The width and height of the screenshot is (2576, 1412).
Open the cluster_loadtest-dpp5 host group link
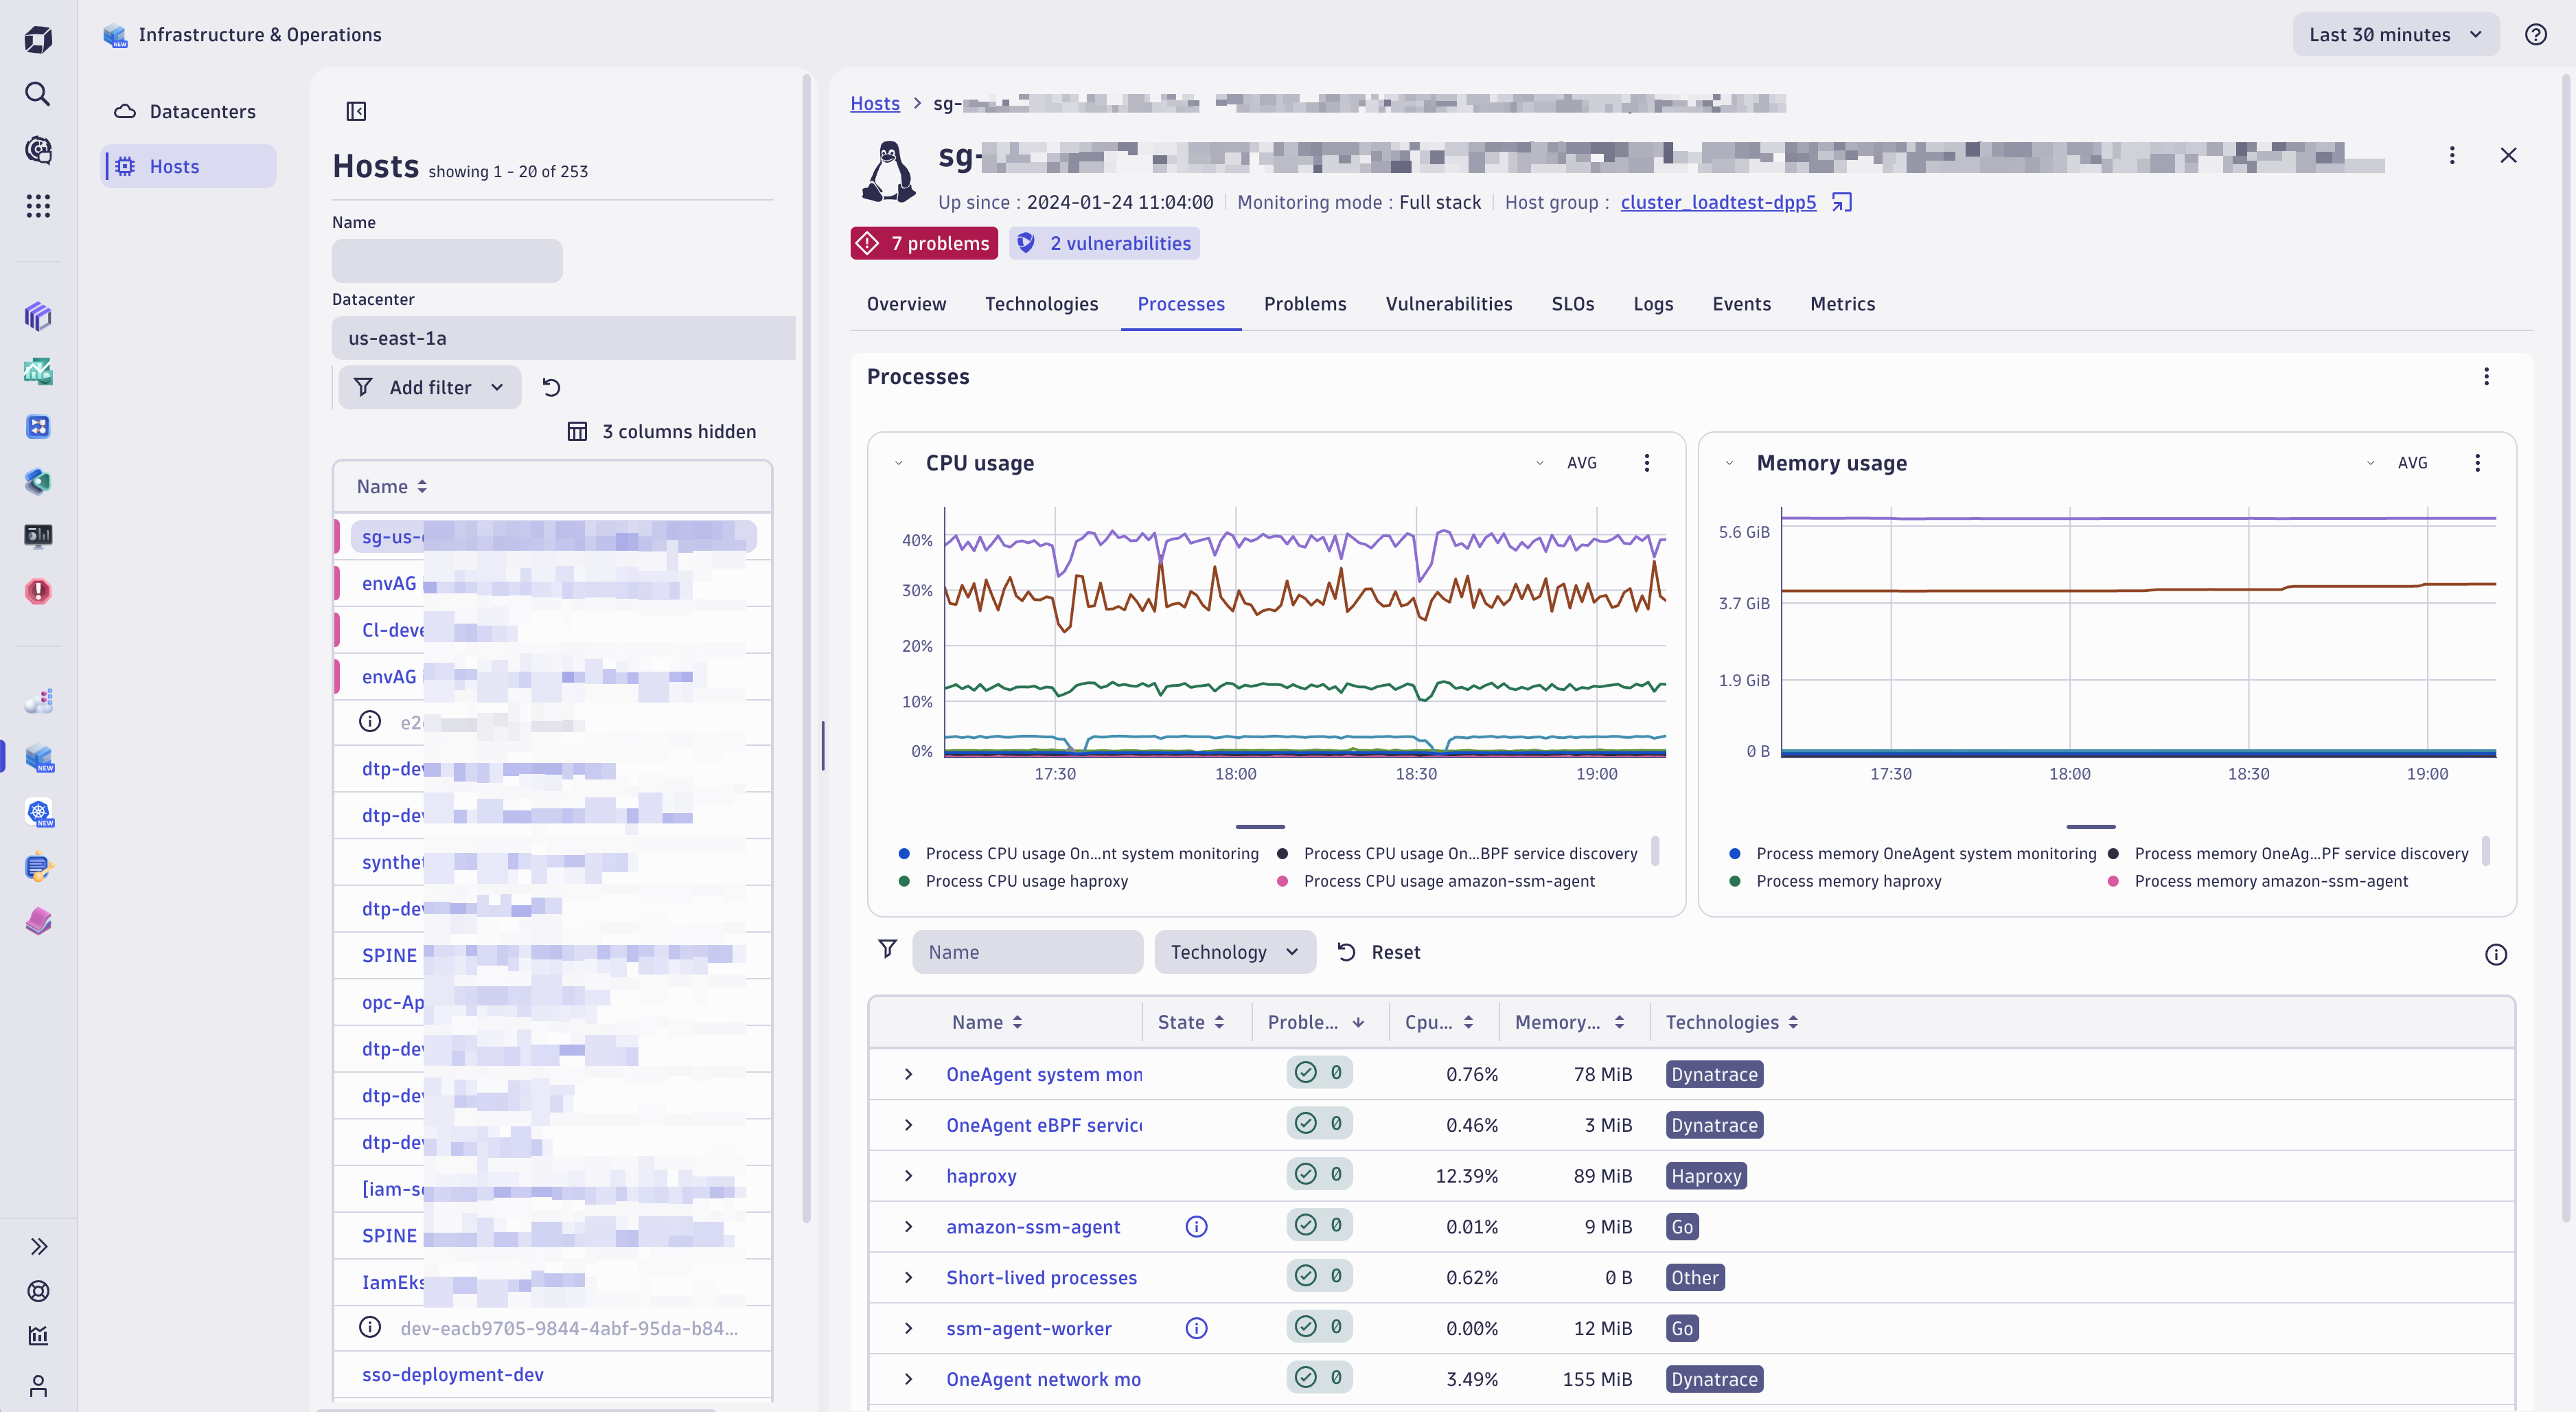(1718, 202)
